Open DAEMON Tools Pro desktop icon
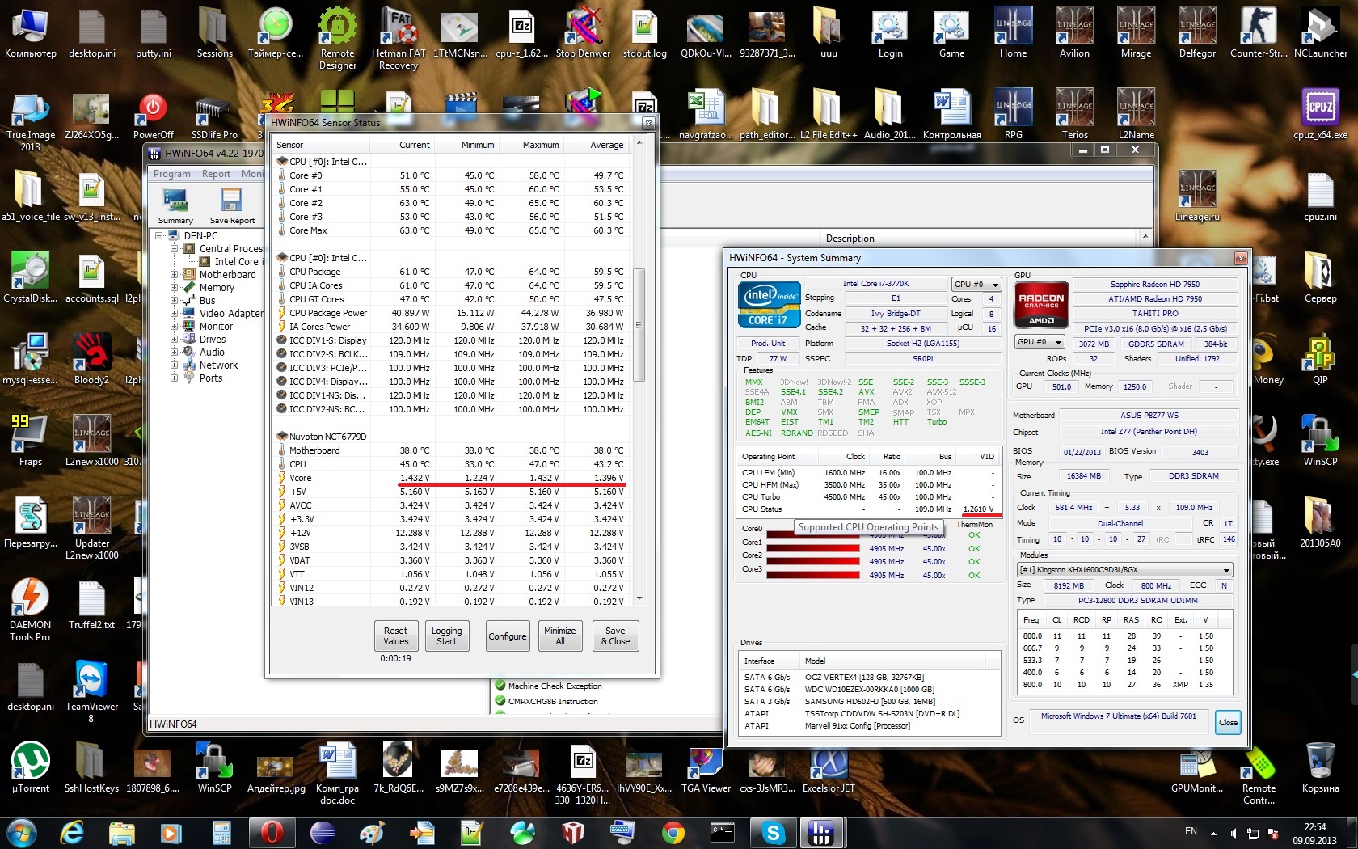The width and height of the screenshot is (1358, 849). point(30,610)
